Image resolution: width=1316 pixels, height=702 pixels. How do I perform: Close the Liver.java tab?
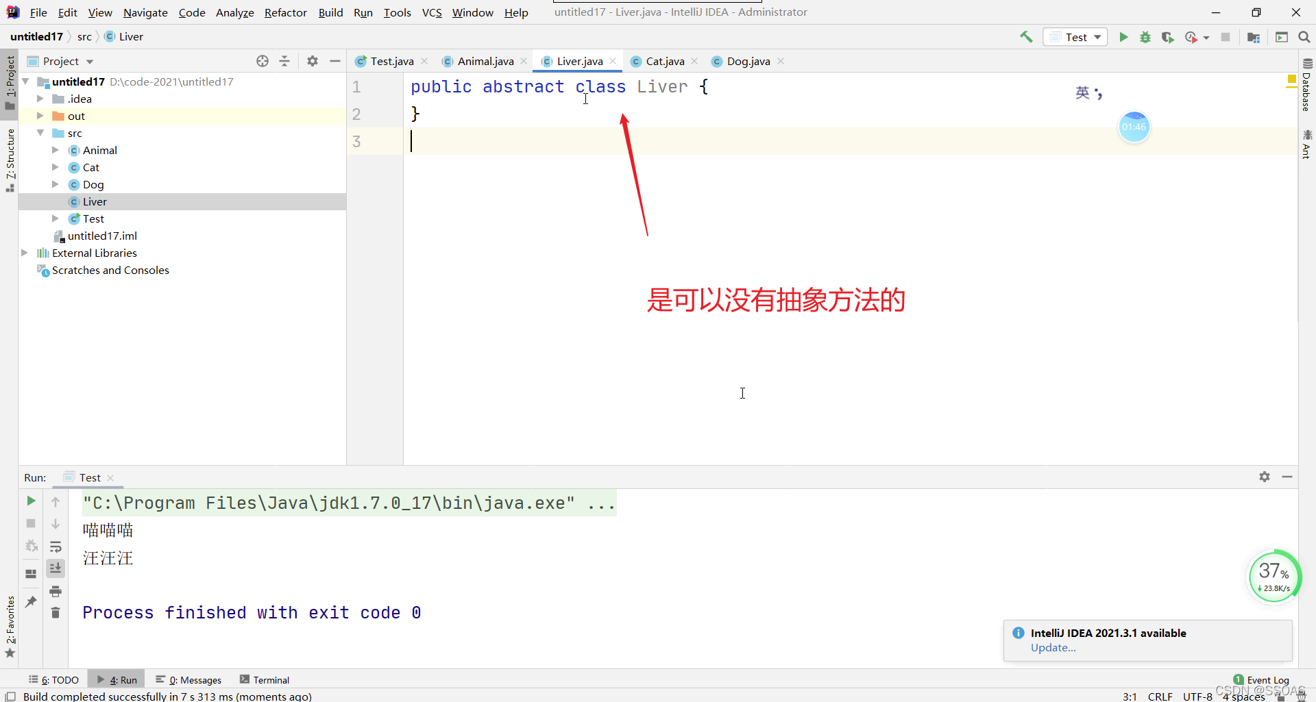coord(613,61)
